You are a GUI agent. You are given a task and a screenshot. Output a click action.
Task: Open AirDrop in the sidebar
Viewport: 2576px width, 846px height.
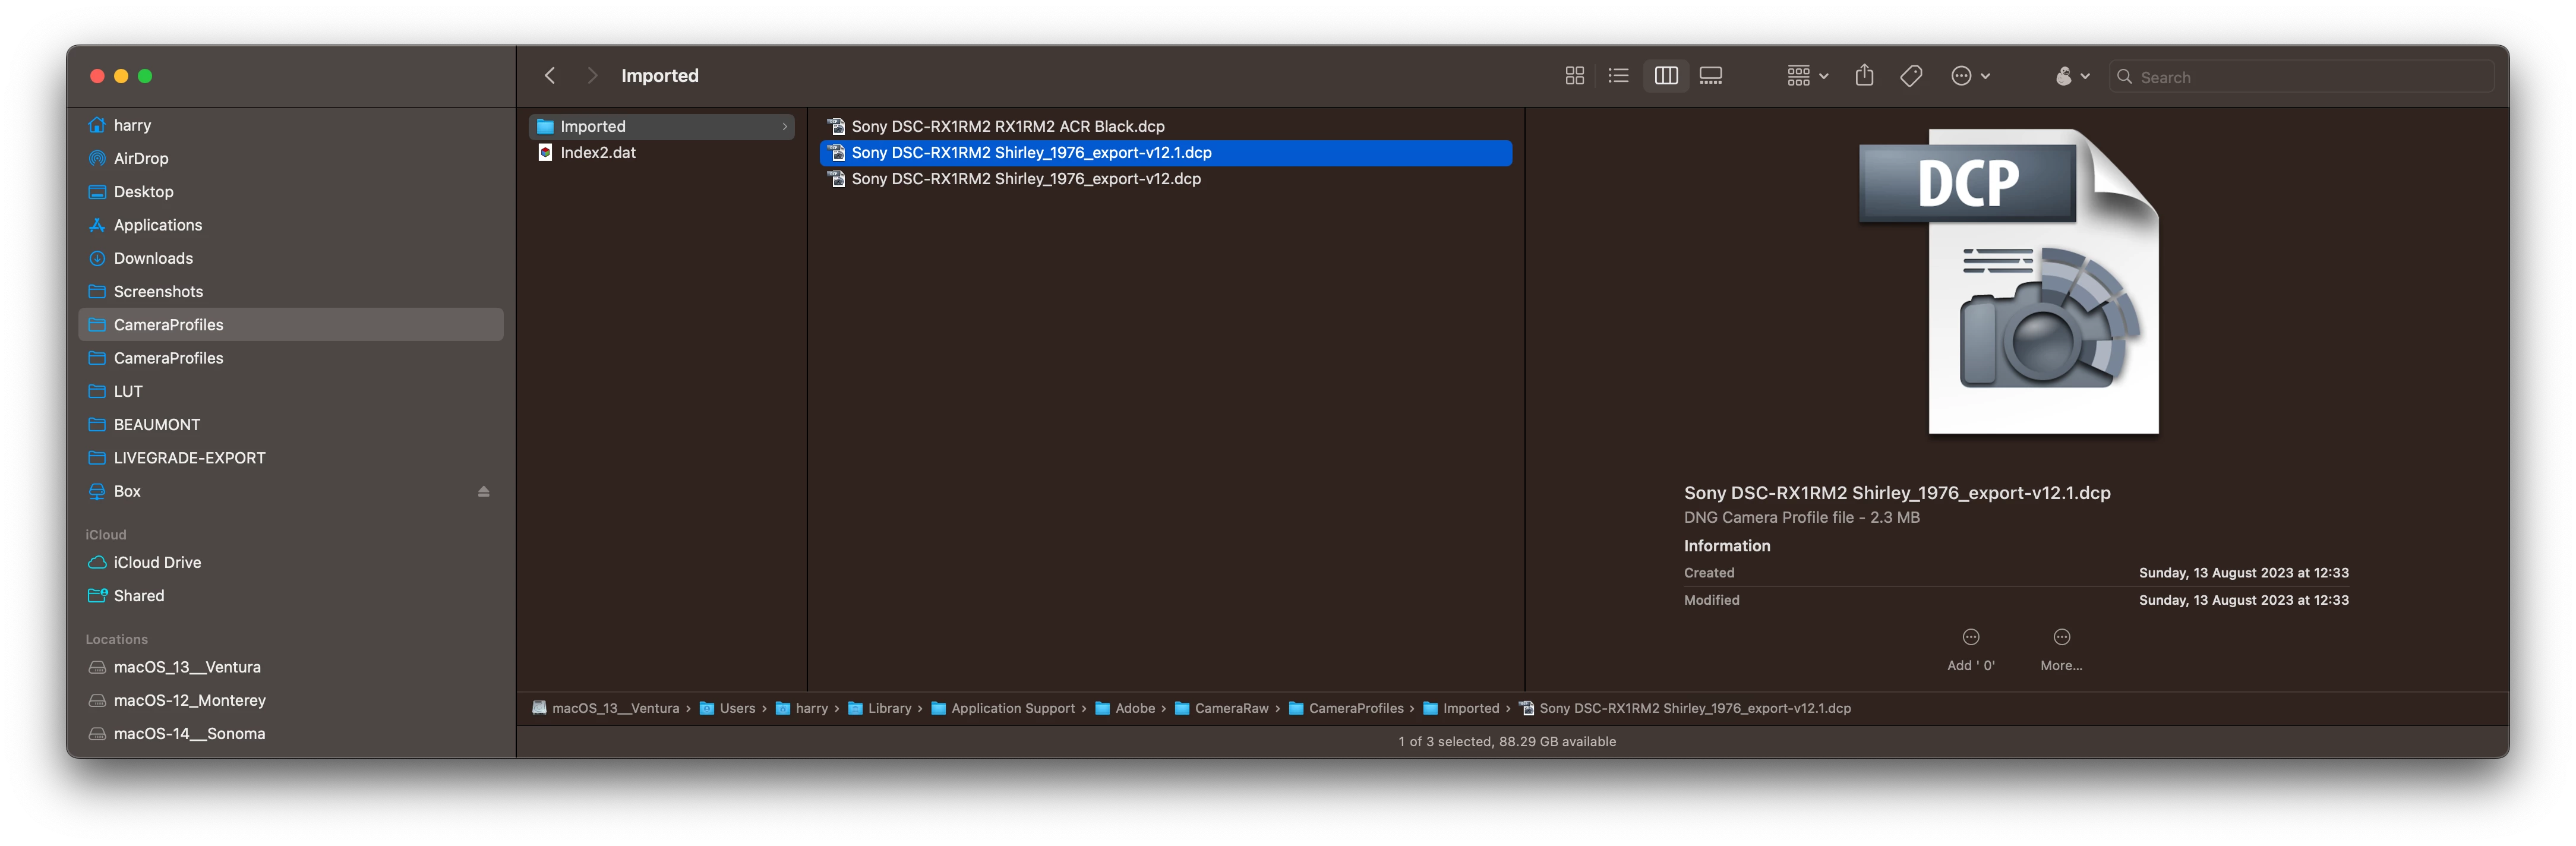pos(141,158)
